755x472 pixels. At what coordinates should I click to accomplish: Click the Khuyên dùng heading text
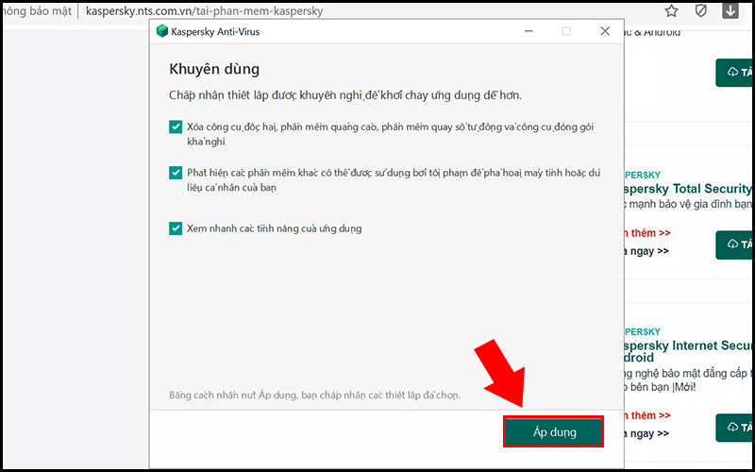[214, 69]
